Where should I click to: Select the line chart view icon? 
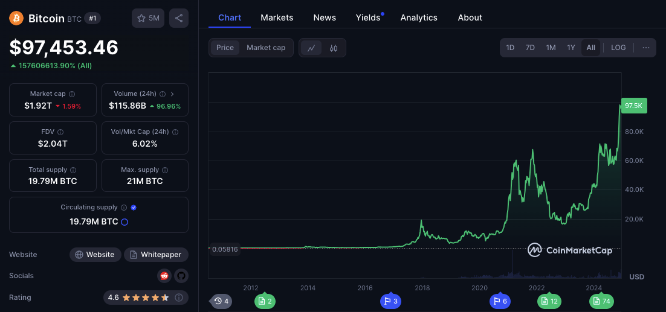point(311,48)
